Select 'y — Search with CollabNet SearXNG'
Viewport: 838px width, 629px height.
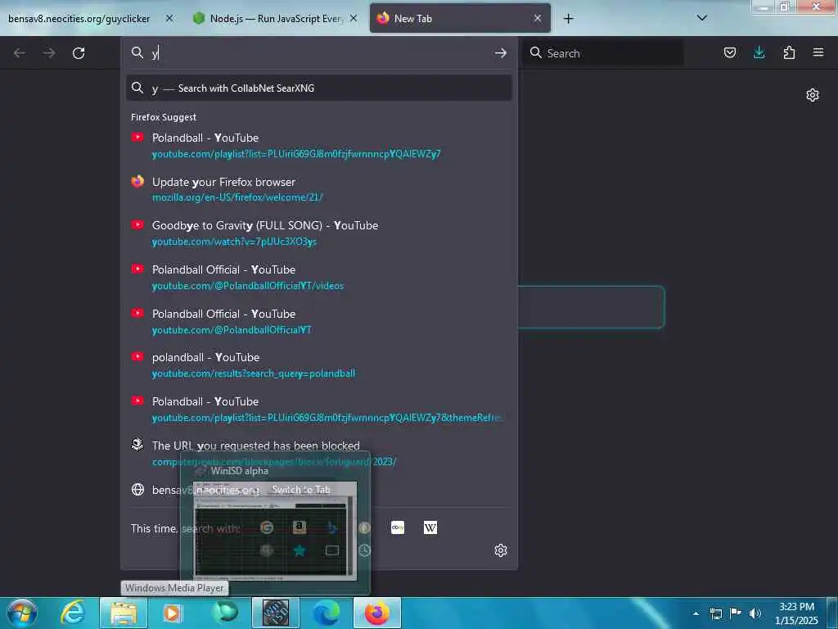(x=319, y=88)
